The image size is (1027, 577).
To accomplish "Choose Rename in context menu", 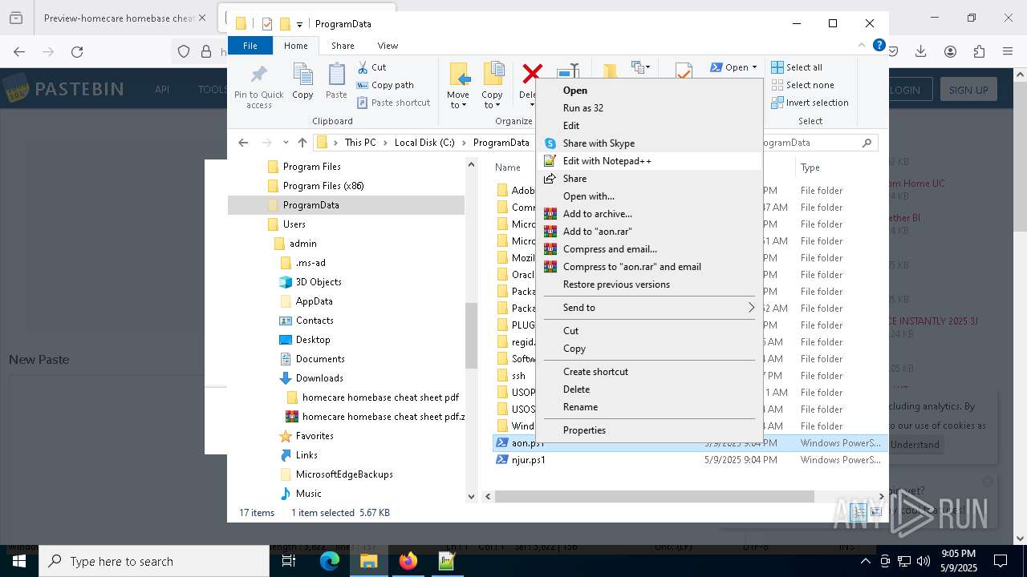I will (648, 407).
